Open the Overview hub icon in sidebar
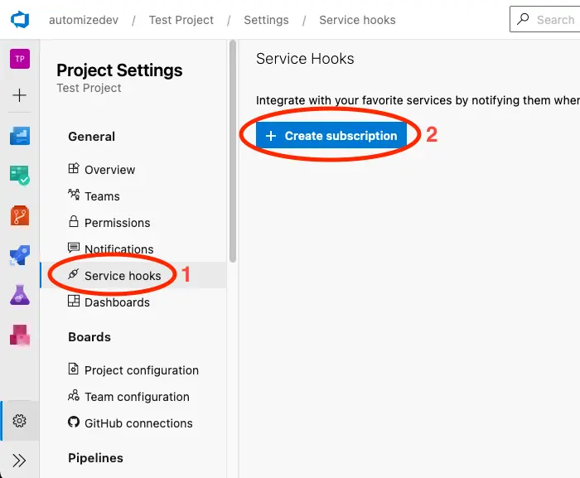Screen dimensions: 580x478 point(20,136)
